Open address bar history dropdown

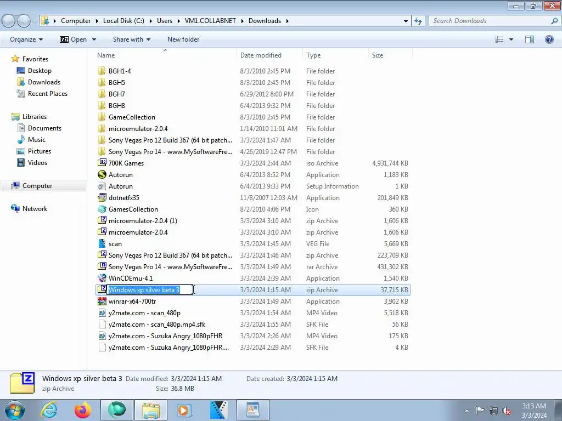pyautogui.click(x=406, y=21)
